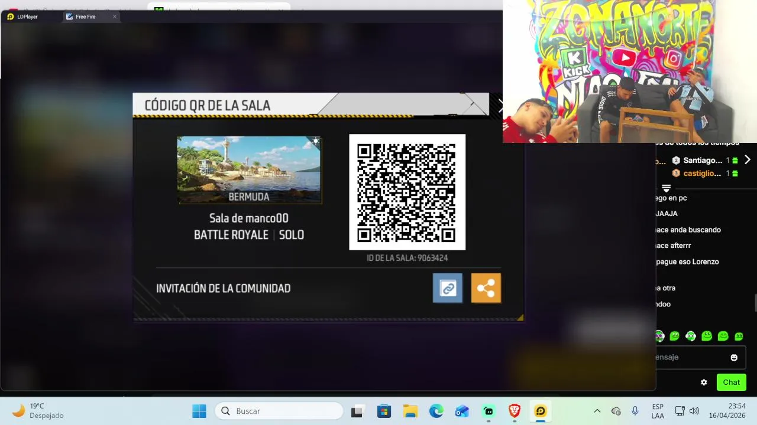Close the Free Fire tab

click(115, 17)
